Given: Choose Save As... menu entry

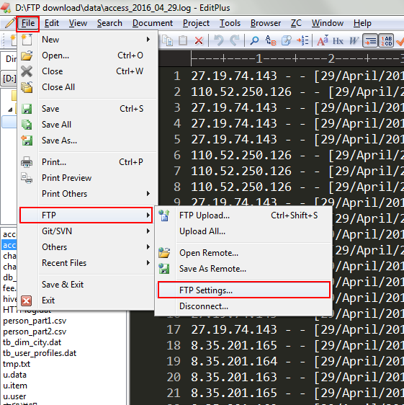Looking at the screenshot, I should 88,141.
